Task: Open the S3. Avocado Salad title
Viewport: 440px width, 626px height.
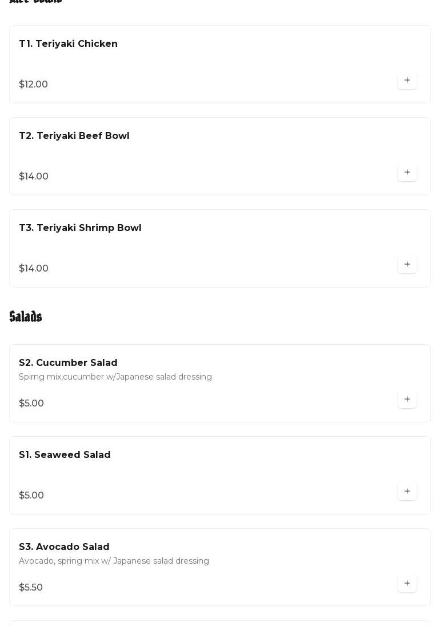Action: pyautogui.click(x=64, y=547)
